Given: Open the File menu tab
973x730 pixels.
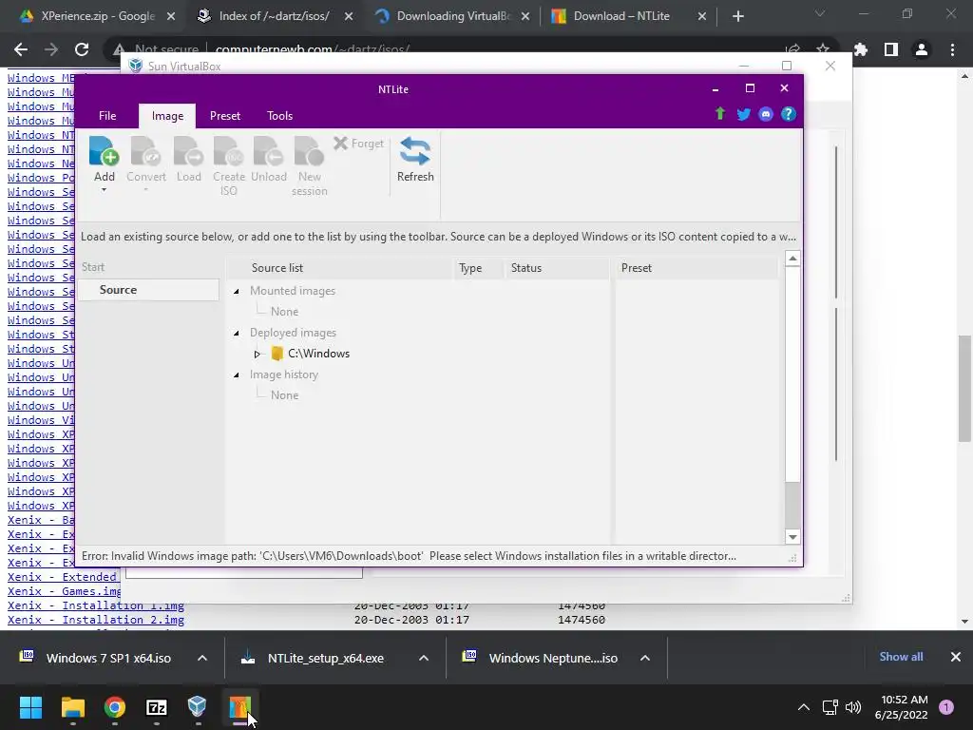Looking at the screenshot, I should click(107, 116).
